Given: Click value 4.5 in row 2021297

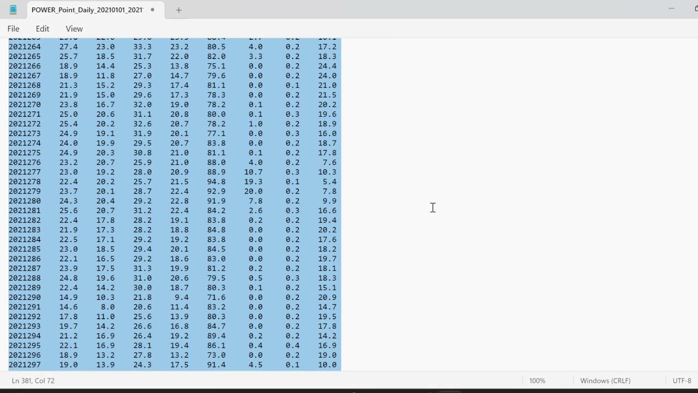Looking at the screenshot, I should click(255, 365).
